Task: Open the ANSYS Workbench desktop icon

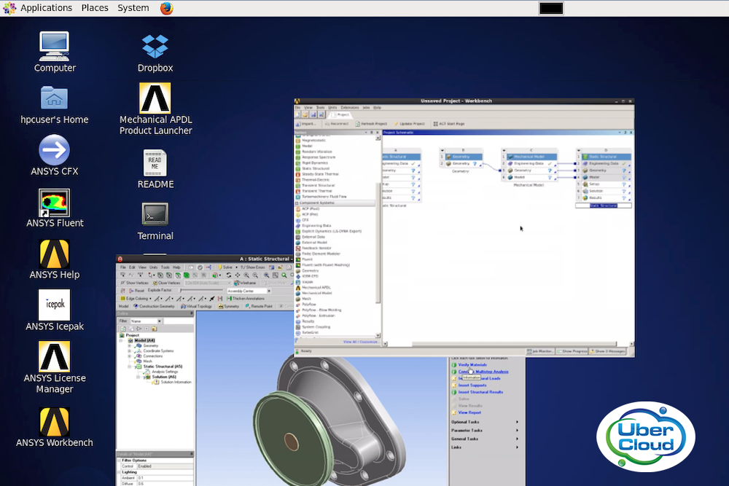Action: pyautogui.click(x=55, y=421)
